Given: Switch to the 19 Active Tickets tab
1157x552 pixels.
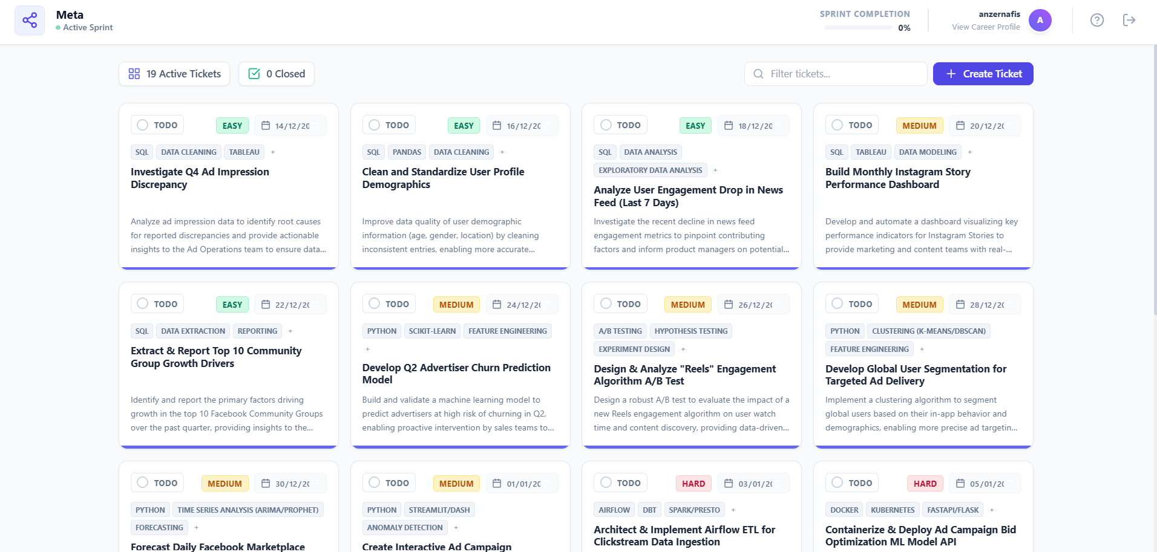Looking at the screenshot, I should 174,74.
